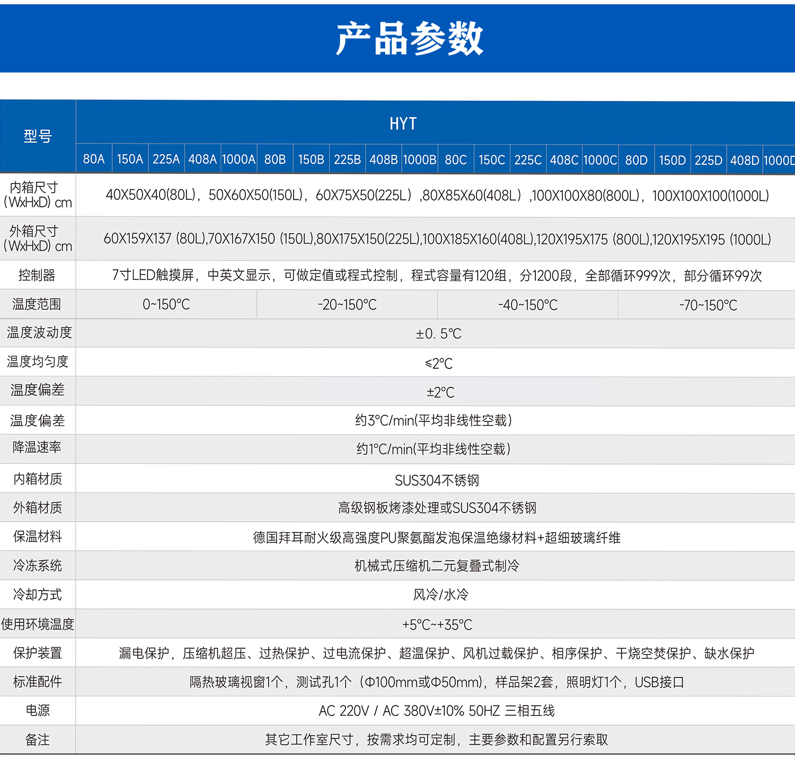Select the 约3℃/min(平均非线性空载) value
Image resolution: width=795 pixels, height=759 pixels.
(434, 421)
